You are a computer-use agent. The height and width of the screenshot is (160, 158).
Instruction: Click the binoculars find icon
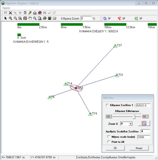45,13
